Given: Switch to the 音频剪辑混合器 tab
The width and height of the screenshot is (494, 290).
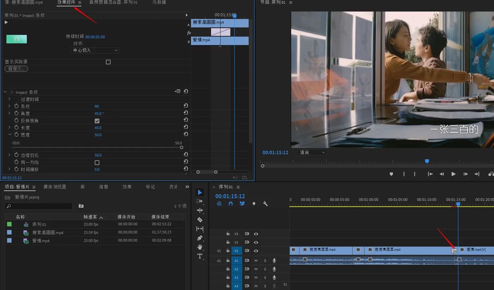Looking at the screenshot, I should pyautogui.click(x=113, y=2).
